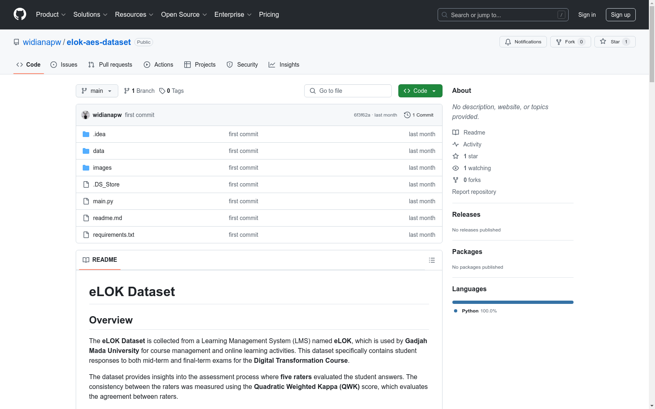655x409 pixels.
Task: Expand the Product menu
Action: [x=51, y=14]
